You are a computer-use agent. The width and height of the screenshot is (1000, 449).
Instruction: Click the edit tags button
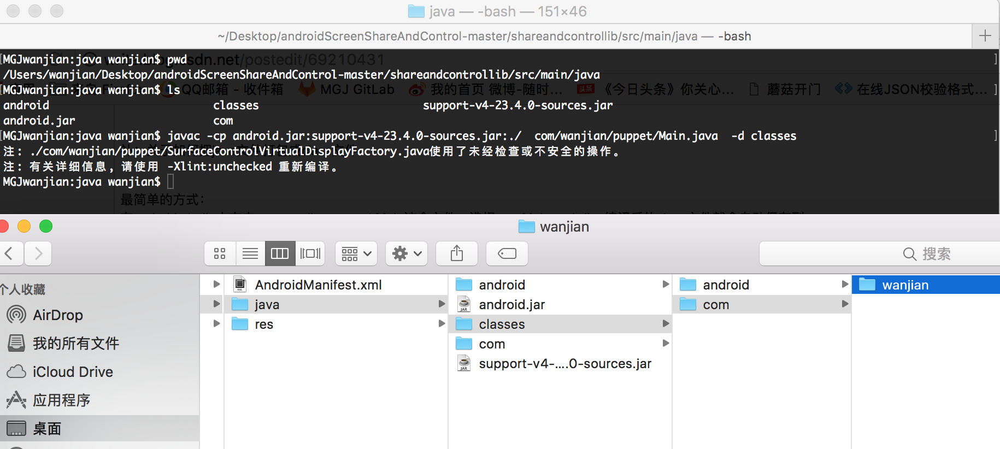[507, 253]
